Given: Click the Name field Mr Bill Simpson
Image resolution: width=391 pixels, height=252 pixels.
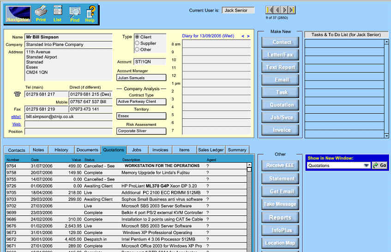Looking at the screenshot, I should tap(69, 37).
